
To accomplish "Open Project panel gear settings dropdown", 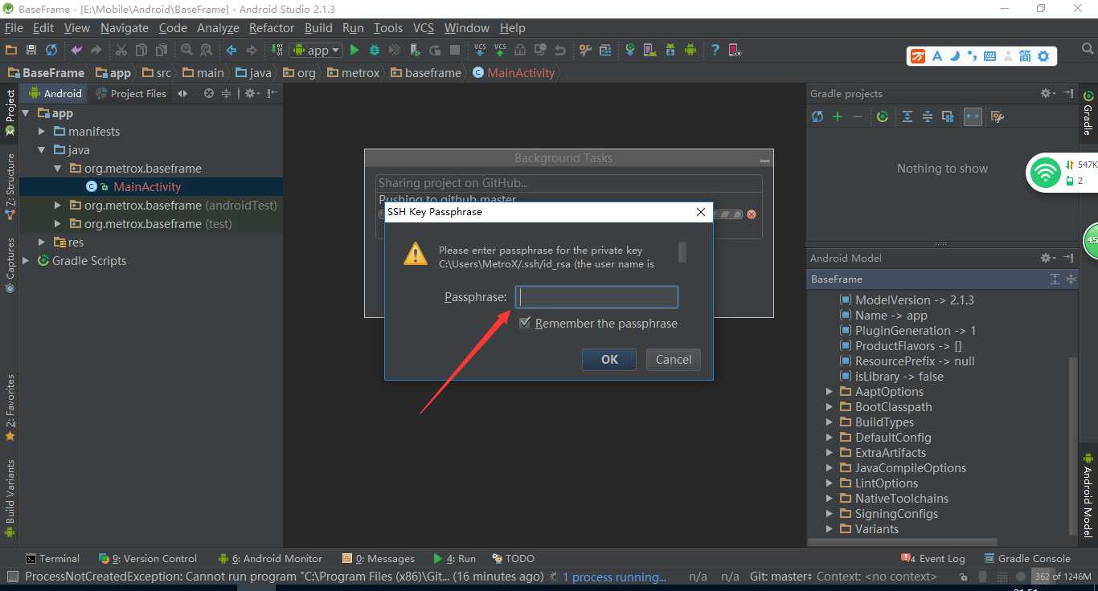I will (252, 93).
